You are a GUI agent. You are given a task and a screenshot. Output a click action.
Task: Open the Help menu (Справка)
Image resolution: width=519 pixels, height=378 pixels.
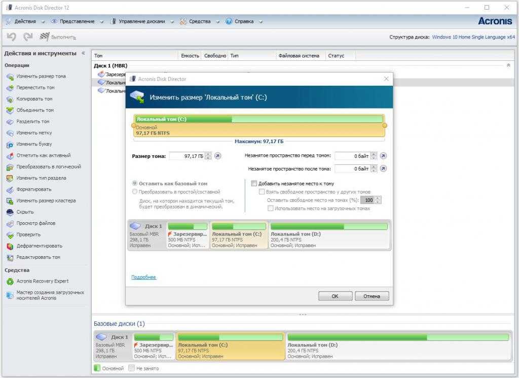243,21
